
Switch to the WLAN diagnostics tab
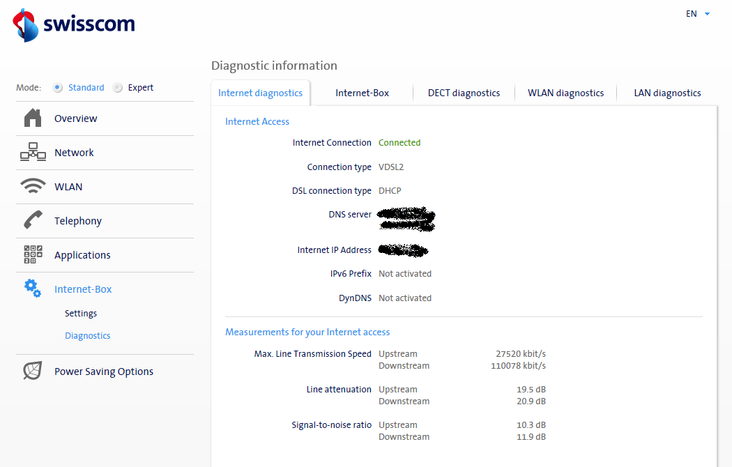[565, 93]
